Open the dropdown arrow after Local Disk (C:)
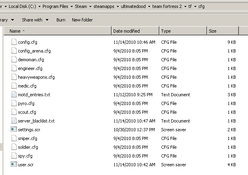The image size is (248, 175). click(39, 6)
